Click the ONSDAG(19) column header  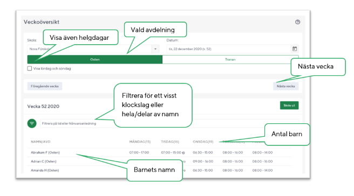click(x=203, y=142)
